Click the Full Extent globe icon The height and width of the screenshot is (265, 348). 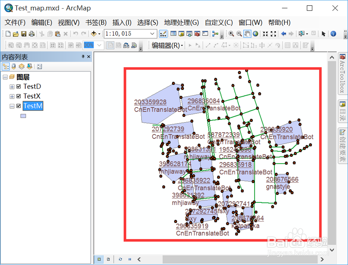pyautogui.click(x=255, y=34)
